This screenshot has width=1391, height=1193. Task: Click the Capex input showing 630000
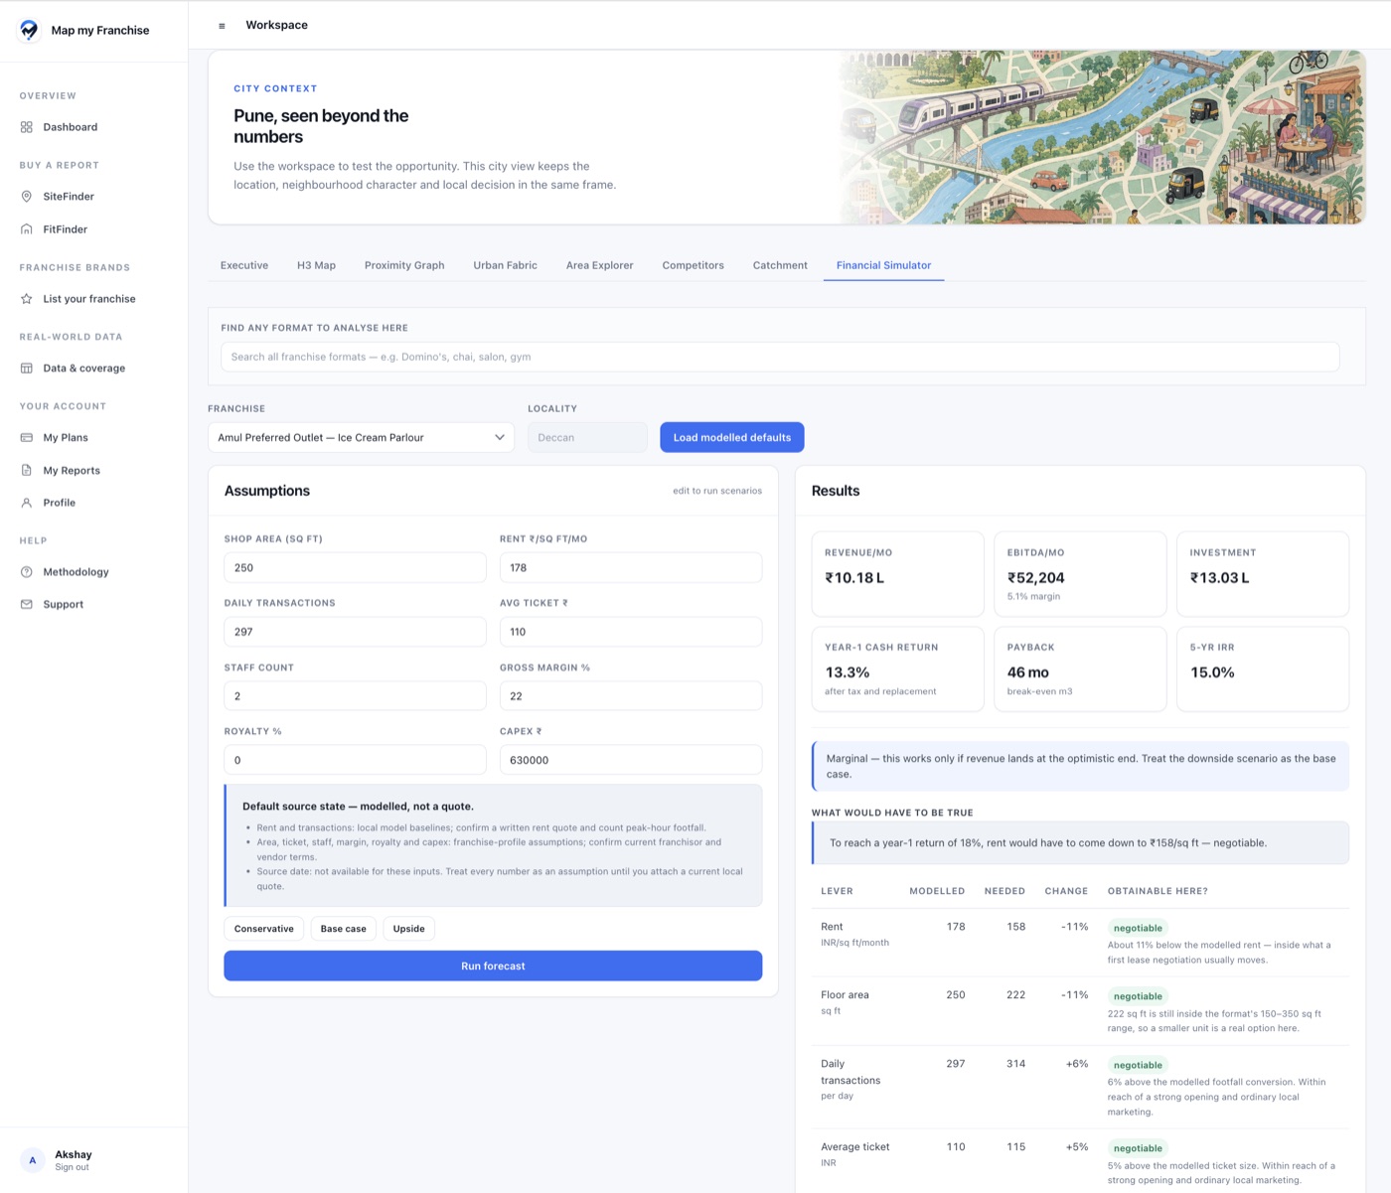(631, 760)
